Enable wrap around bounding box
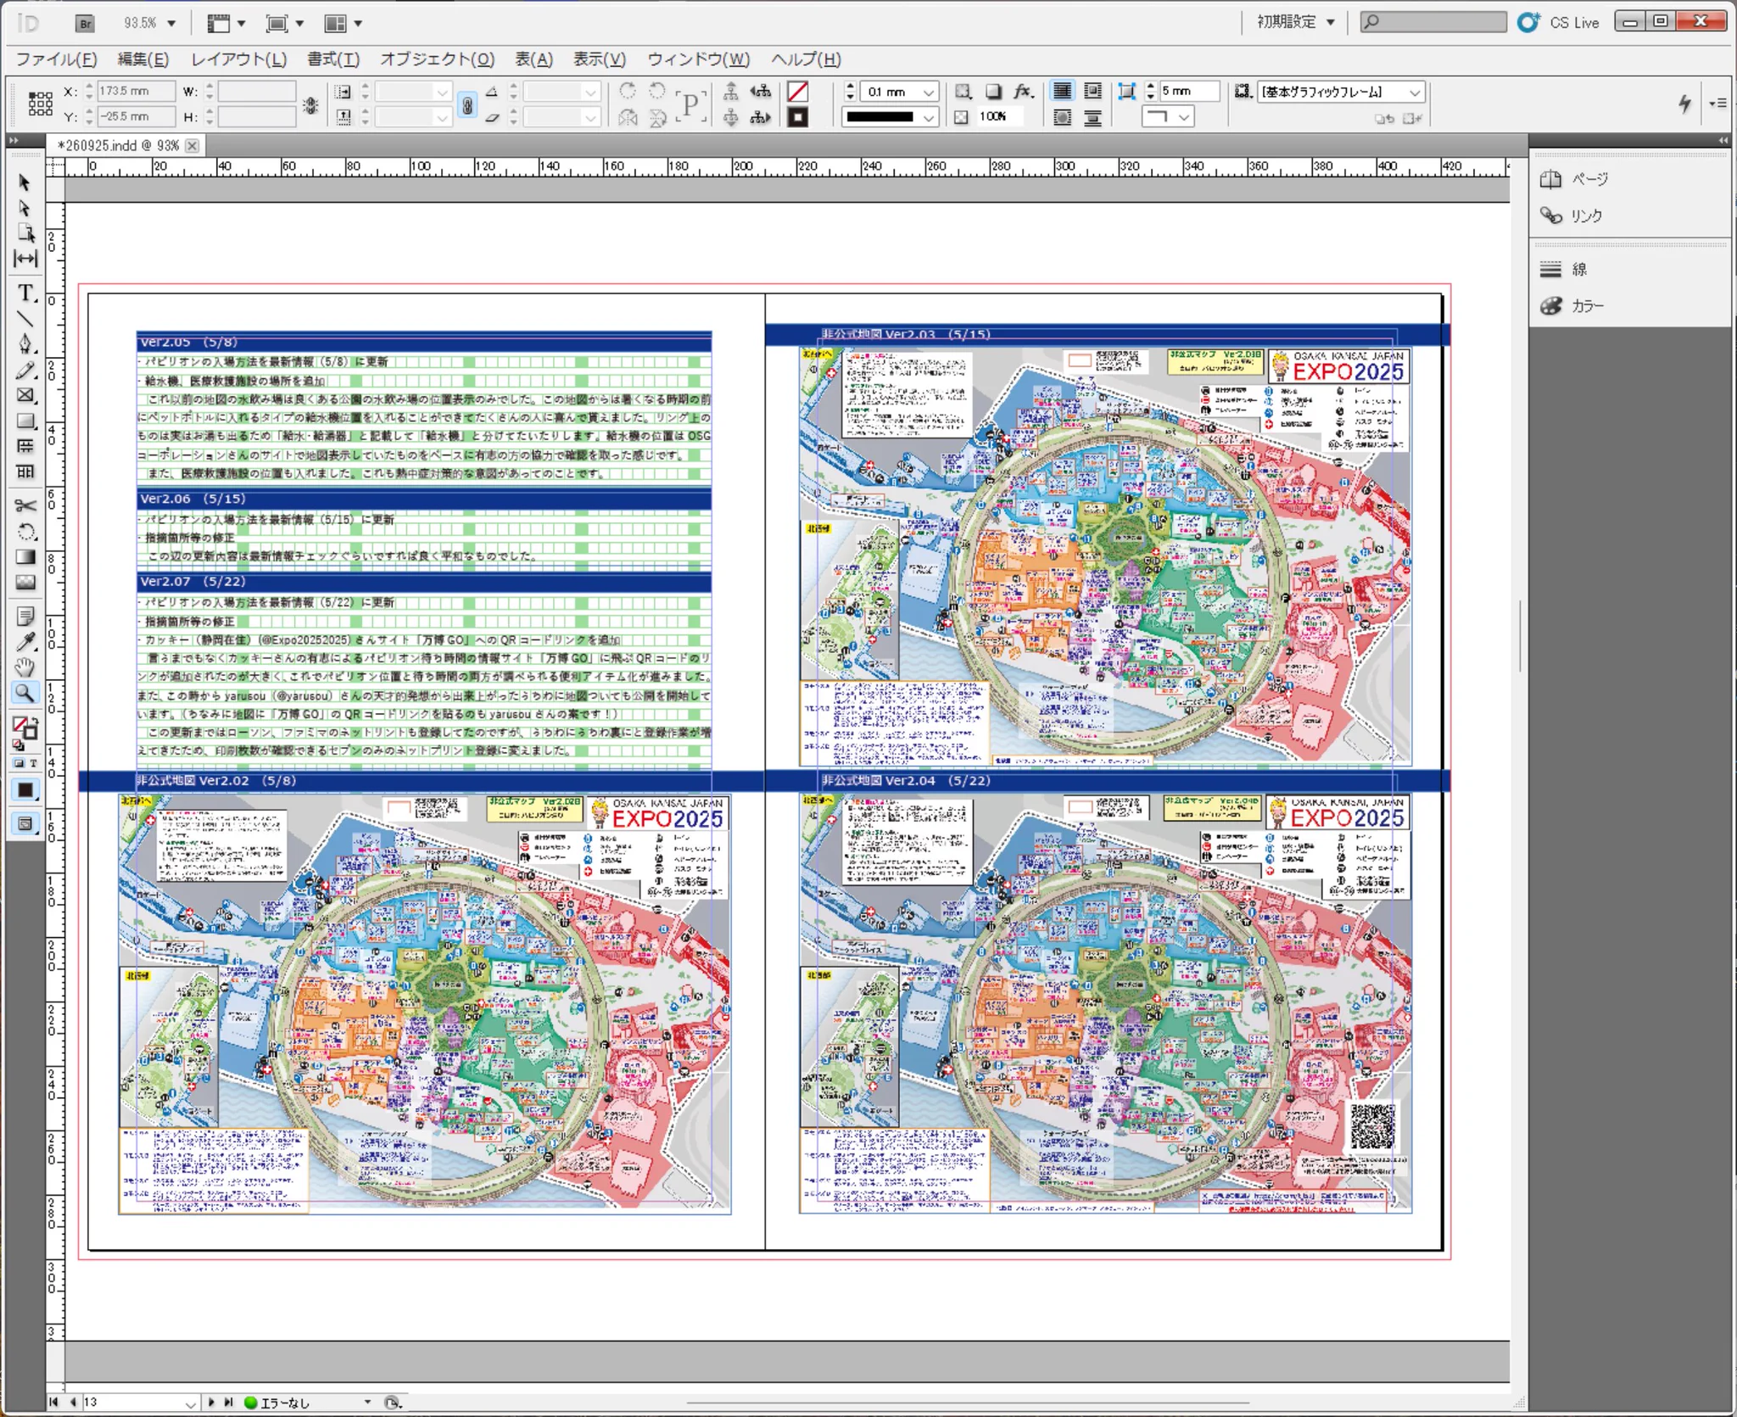 click(x=1093, y=92)
